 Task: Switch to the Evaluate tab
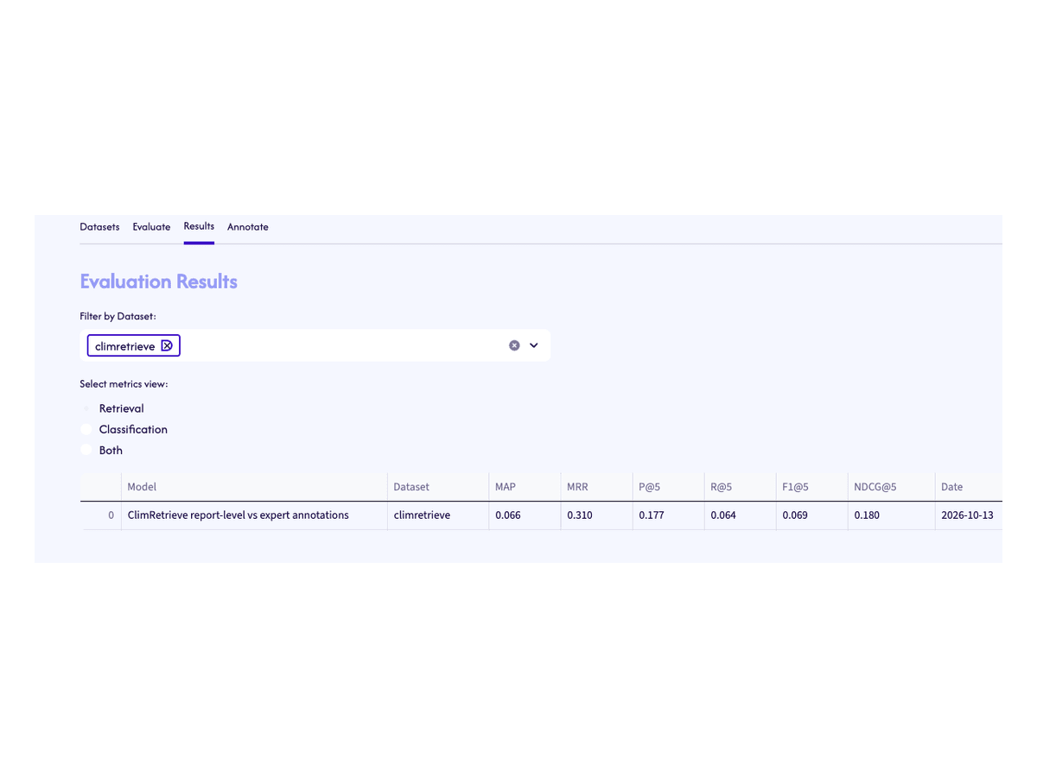pos(151,227)
